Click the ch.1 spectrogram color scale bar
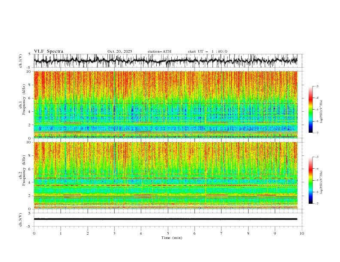Viewport: 340px width, 262px height. coord(310,110)
